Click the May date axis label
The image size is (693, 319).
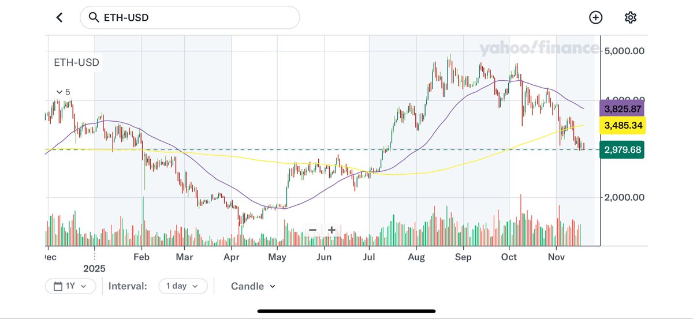pos(278,257)
